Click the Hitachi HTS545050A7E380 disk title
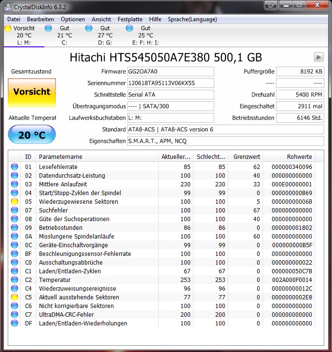The width and height of the screenshot is (332, 352). tap(166, 57)
